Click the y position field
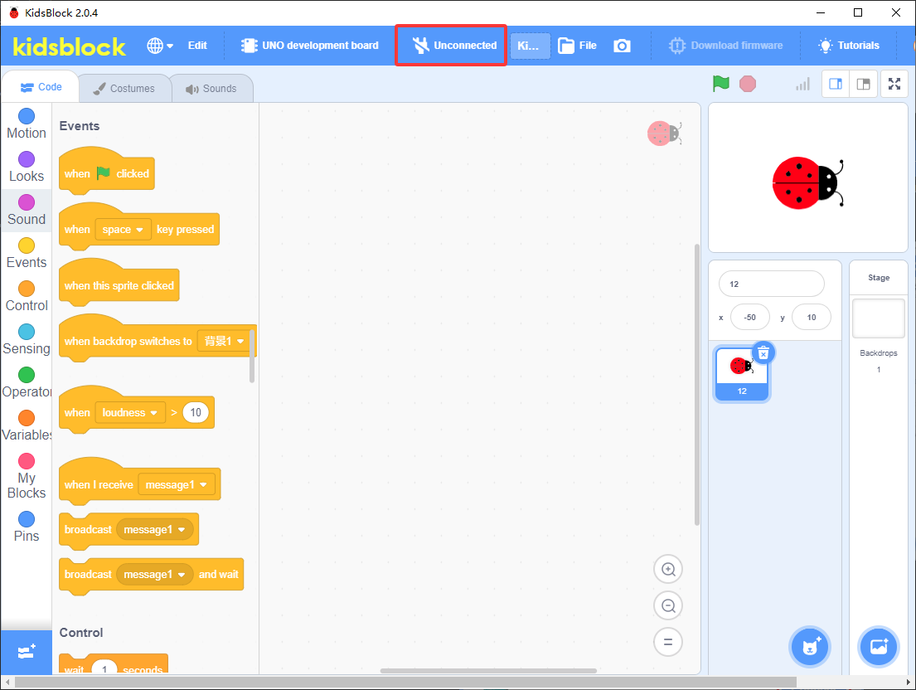Screen dimensions: 916x690 coord(811,318)
